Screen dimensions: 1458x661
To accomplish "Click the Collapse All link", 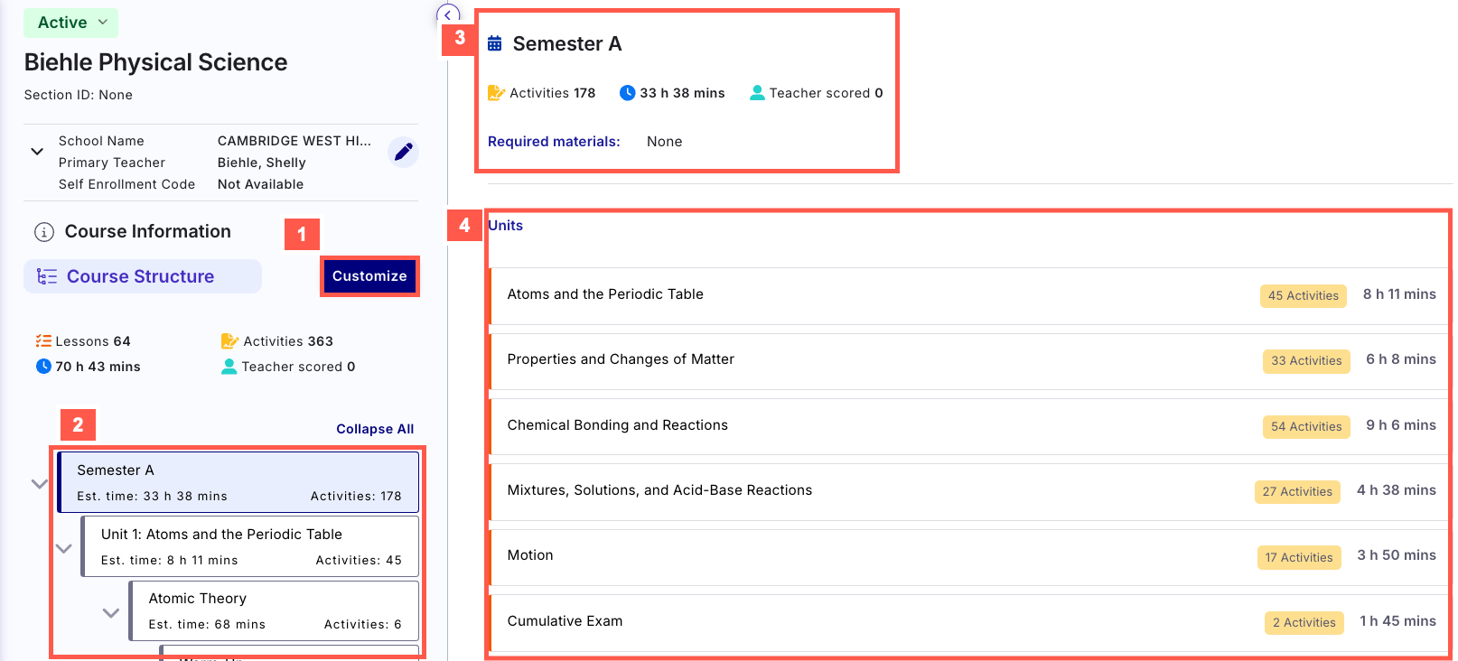I will 375,429.
